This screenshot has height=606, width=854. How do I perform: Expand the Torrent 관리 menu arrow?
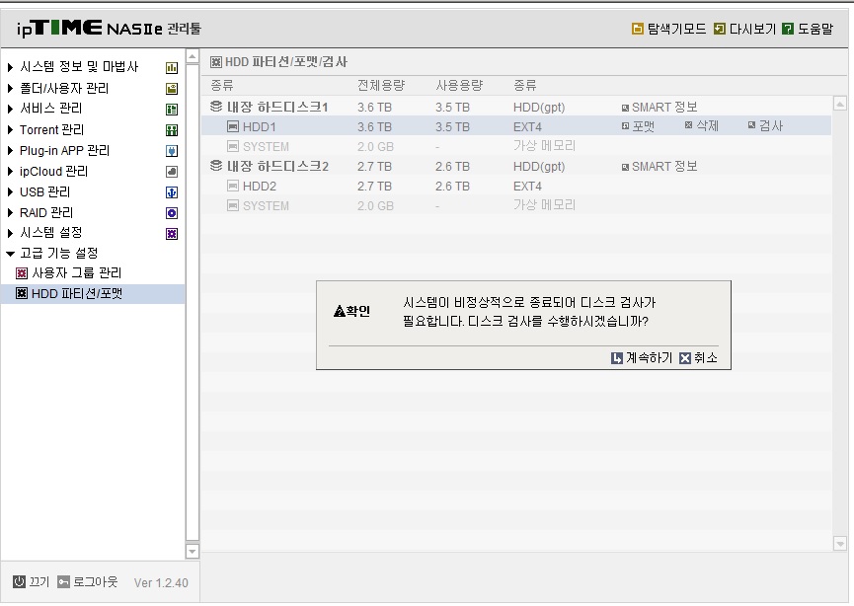click(10, 129)
